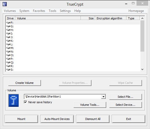Open the Settings menu
150x129 pixels.
65,11
